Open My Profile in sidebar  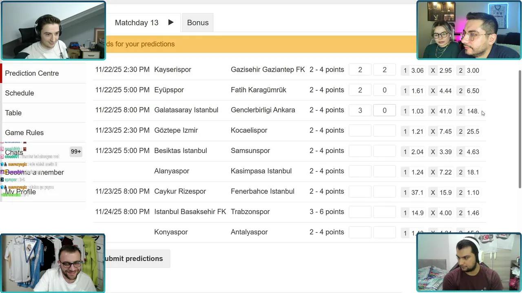pos(20,192)
